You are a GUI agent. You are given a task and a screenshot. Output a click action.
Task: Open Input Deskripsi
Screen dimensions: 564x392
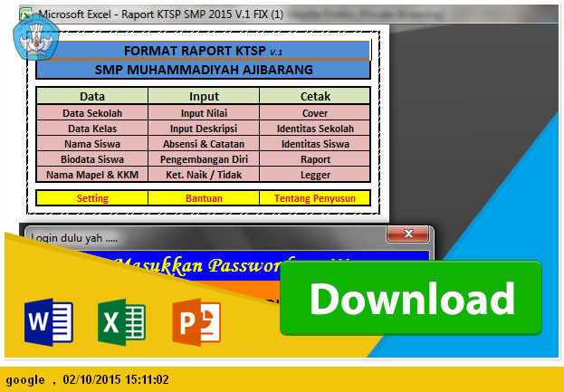point(204,129)
